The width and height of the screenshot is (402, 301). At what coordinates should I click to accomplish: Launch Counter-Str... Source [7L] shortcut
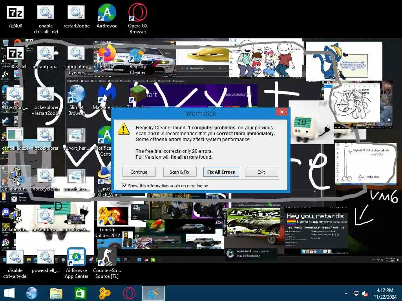[107, 264]
